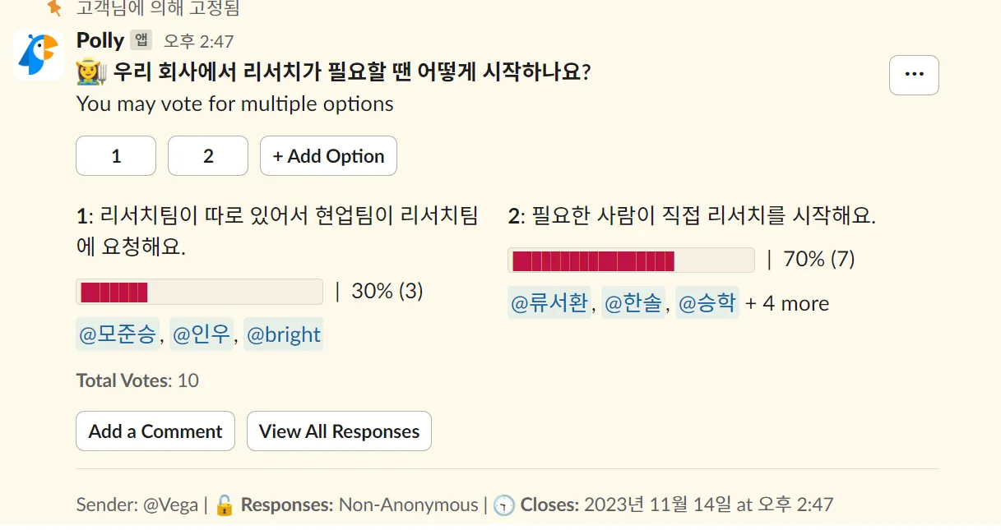
Task: Open the @모준승 user mention
Action: point(117,334)
